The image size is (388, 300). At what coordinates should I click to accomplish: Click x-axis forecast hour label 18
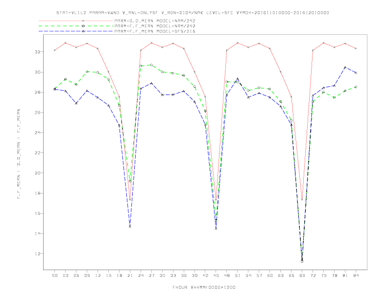pyautogui.click(x=119, y=275)
